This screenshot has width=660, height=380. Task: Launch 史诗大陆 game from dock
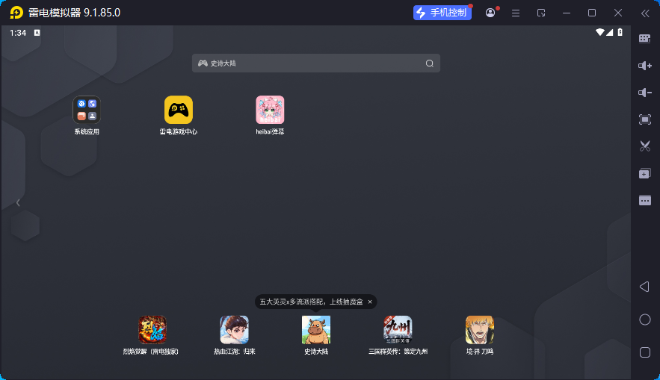point(316,329)
